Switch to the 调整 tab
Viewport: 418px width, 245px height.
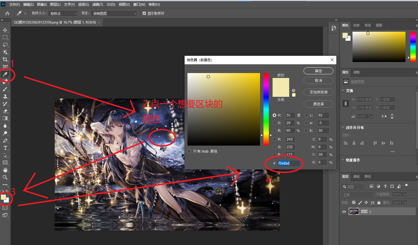tap(356, 72)
